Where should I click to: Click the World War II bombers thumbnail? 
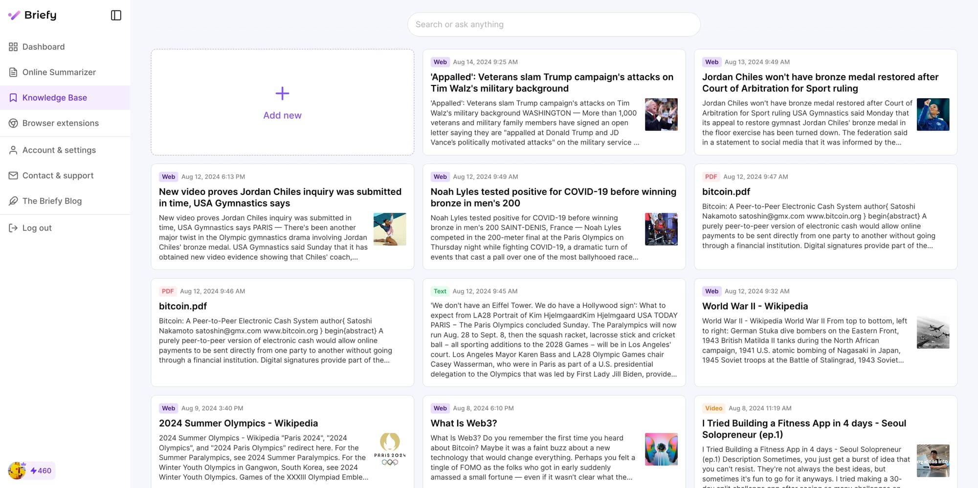tap(933, 332)
